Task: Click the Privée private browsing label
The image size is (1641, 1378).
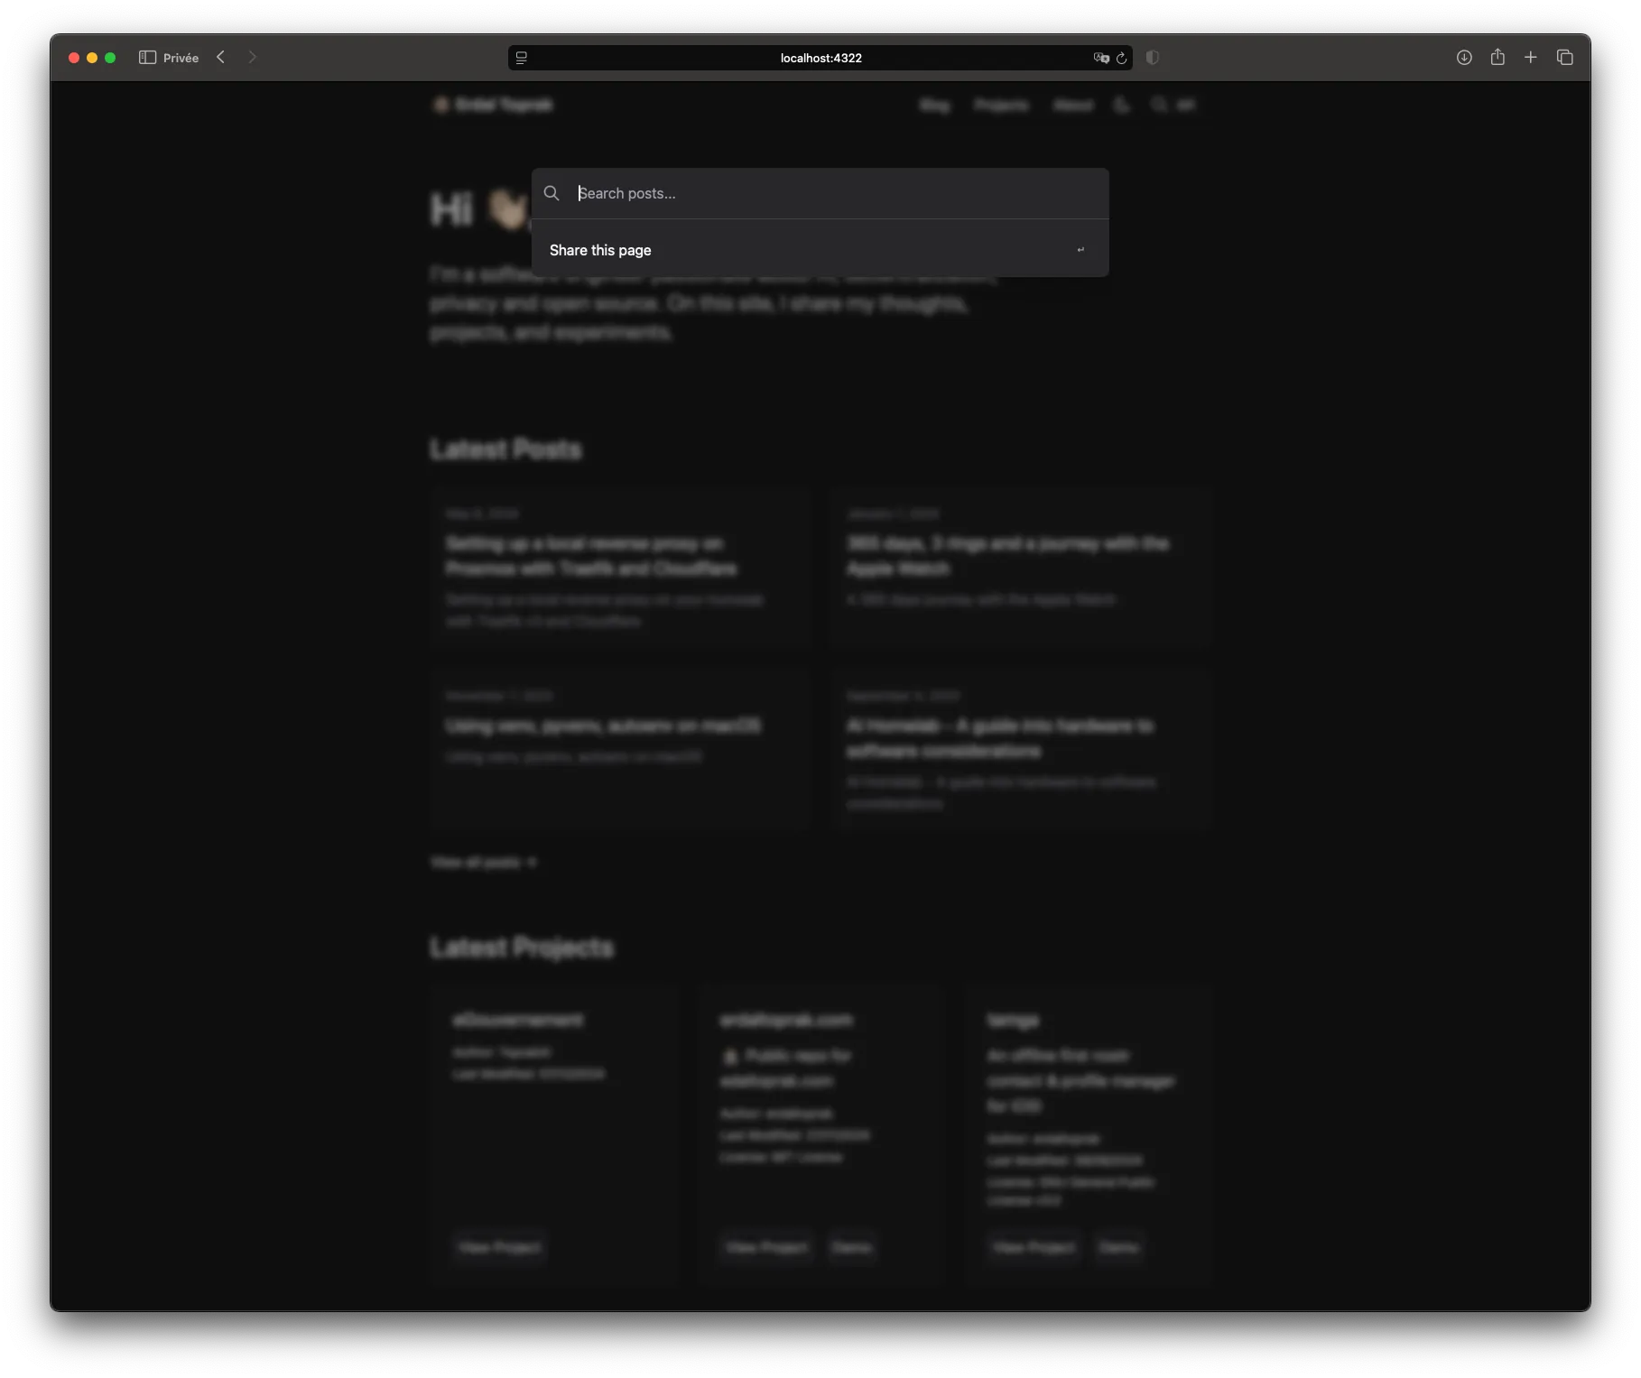Action: pos(181,58)
